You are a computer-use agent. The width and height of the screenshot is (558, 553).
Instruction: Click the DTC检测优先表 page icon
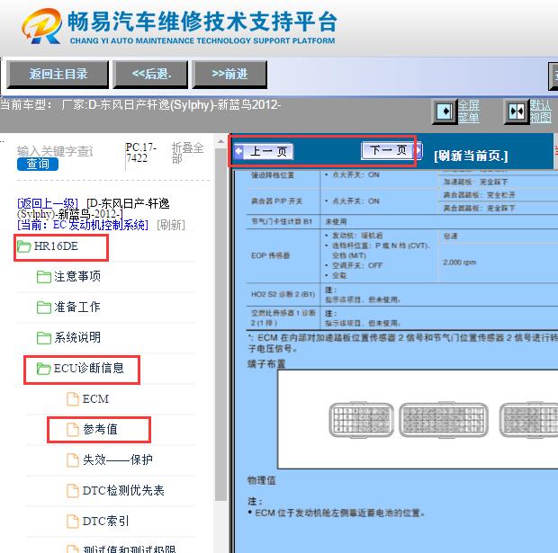(73, 491)
